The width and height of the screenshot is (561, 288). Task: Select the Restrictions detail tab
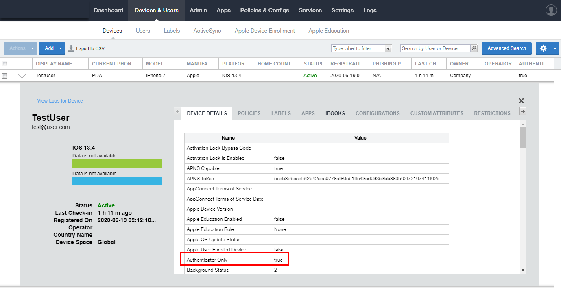tap(492, 113)
